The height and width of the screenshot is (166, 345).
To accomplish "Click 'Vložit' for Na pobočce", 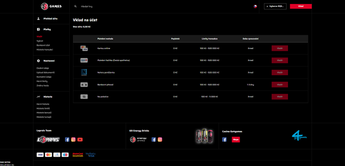I will (x=280, y=97).
